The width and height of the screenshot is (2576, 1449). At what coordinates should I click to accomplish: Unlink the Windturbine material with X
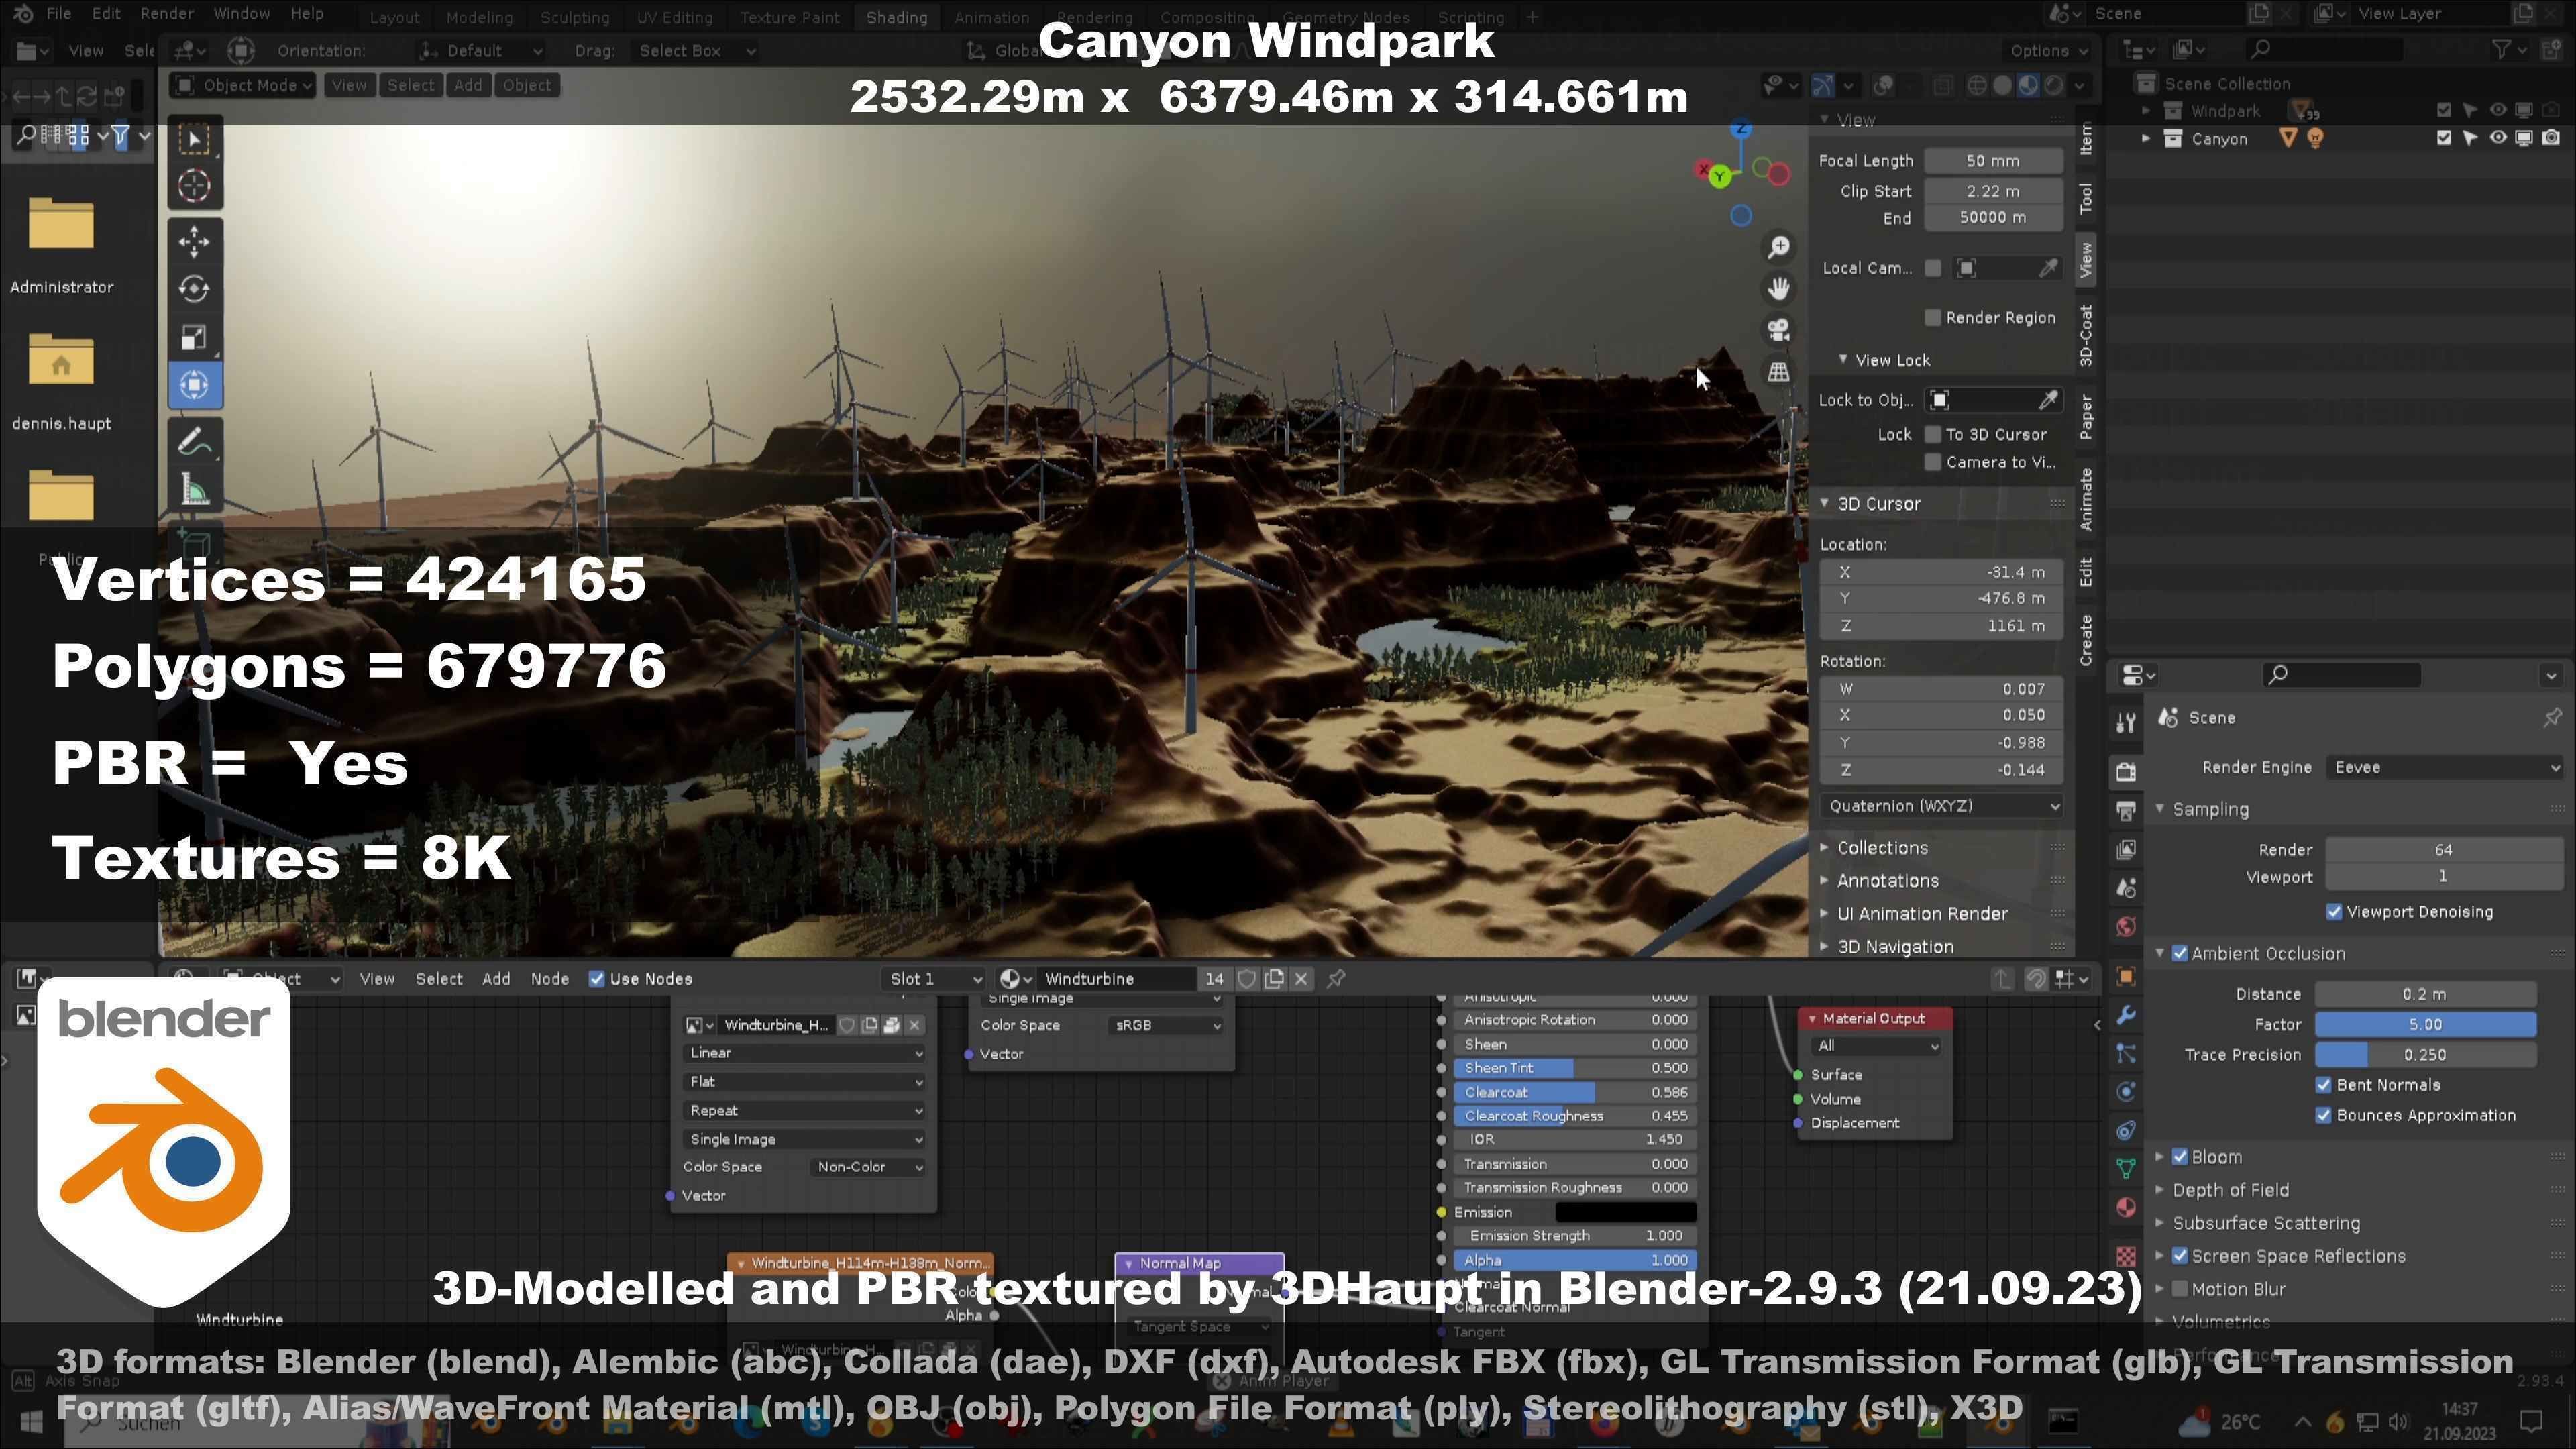[1300, 979]
